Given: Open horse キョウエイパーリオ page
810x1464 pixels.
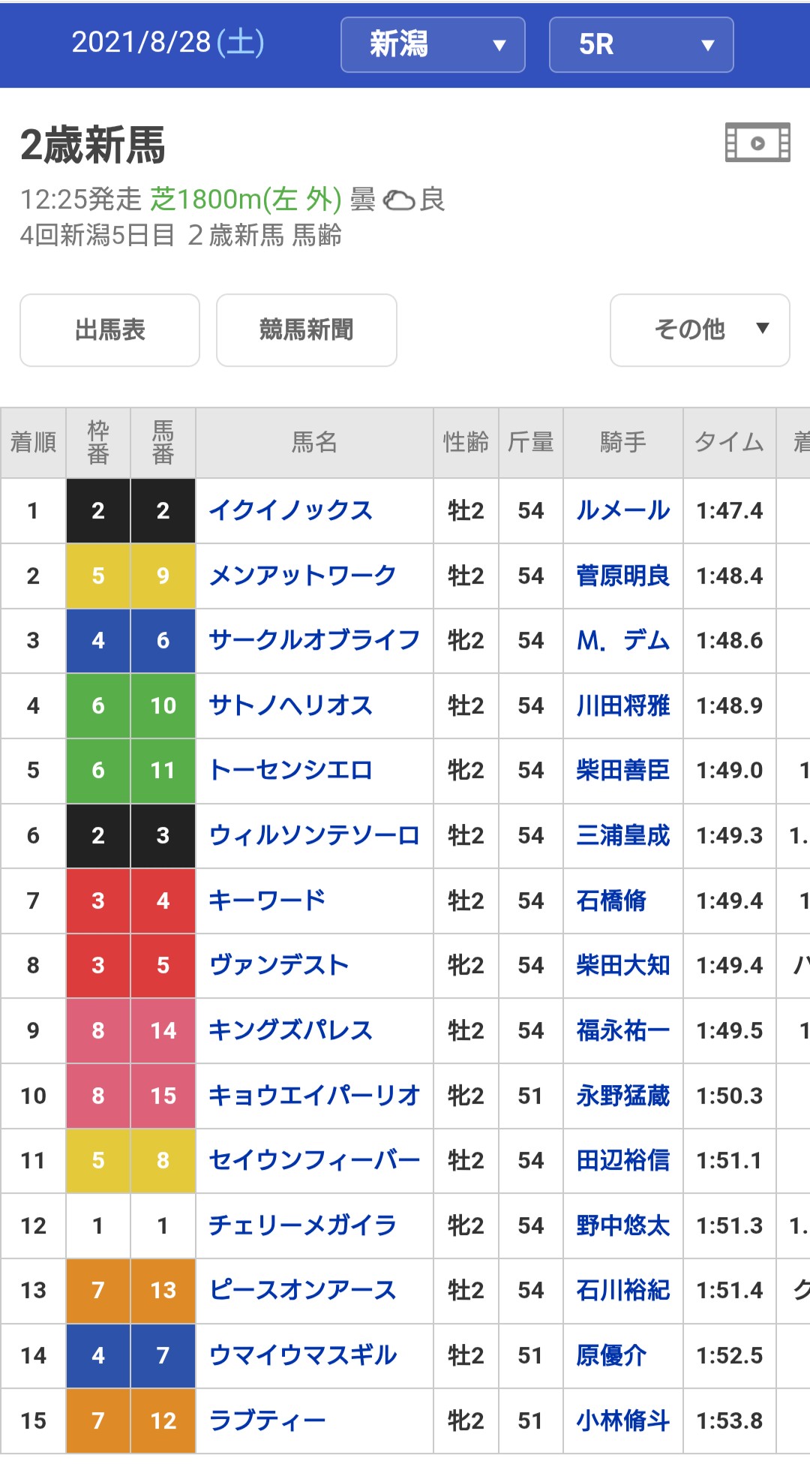Looking at the screenshot, I should click(313, 1096).
